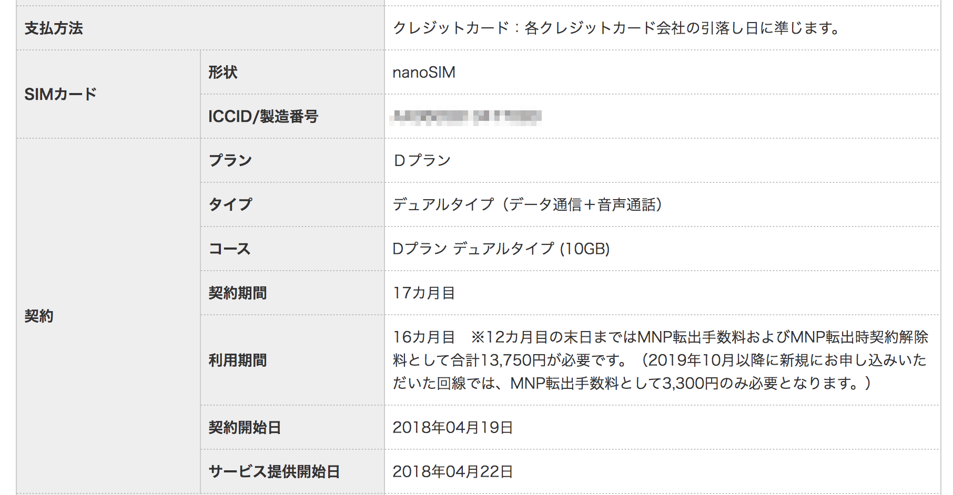Select the 17カ月目 contract period value
953x495 pixels.
(424, 293)
